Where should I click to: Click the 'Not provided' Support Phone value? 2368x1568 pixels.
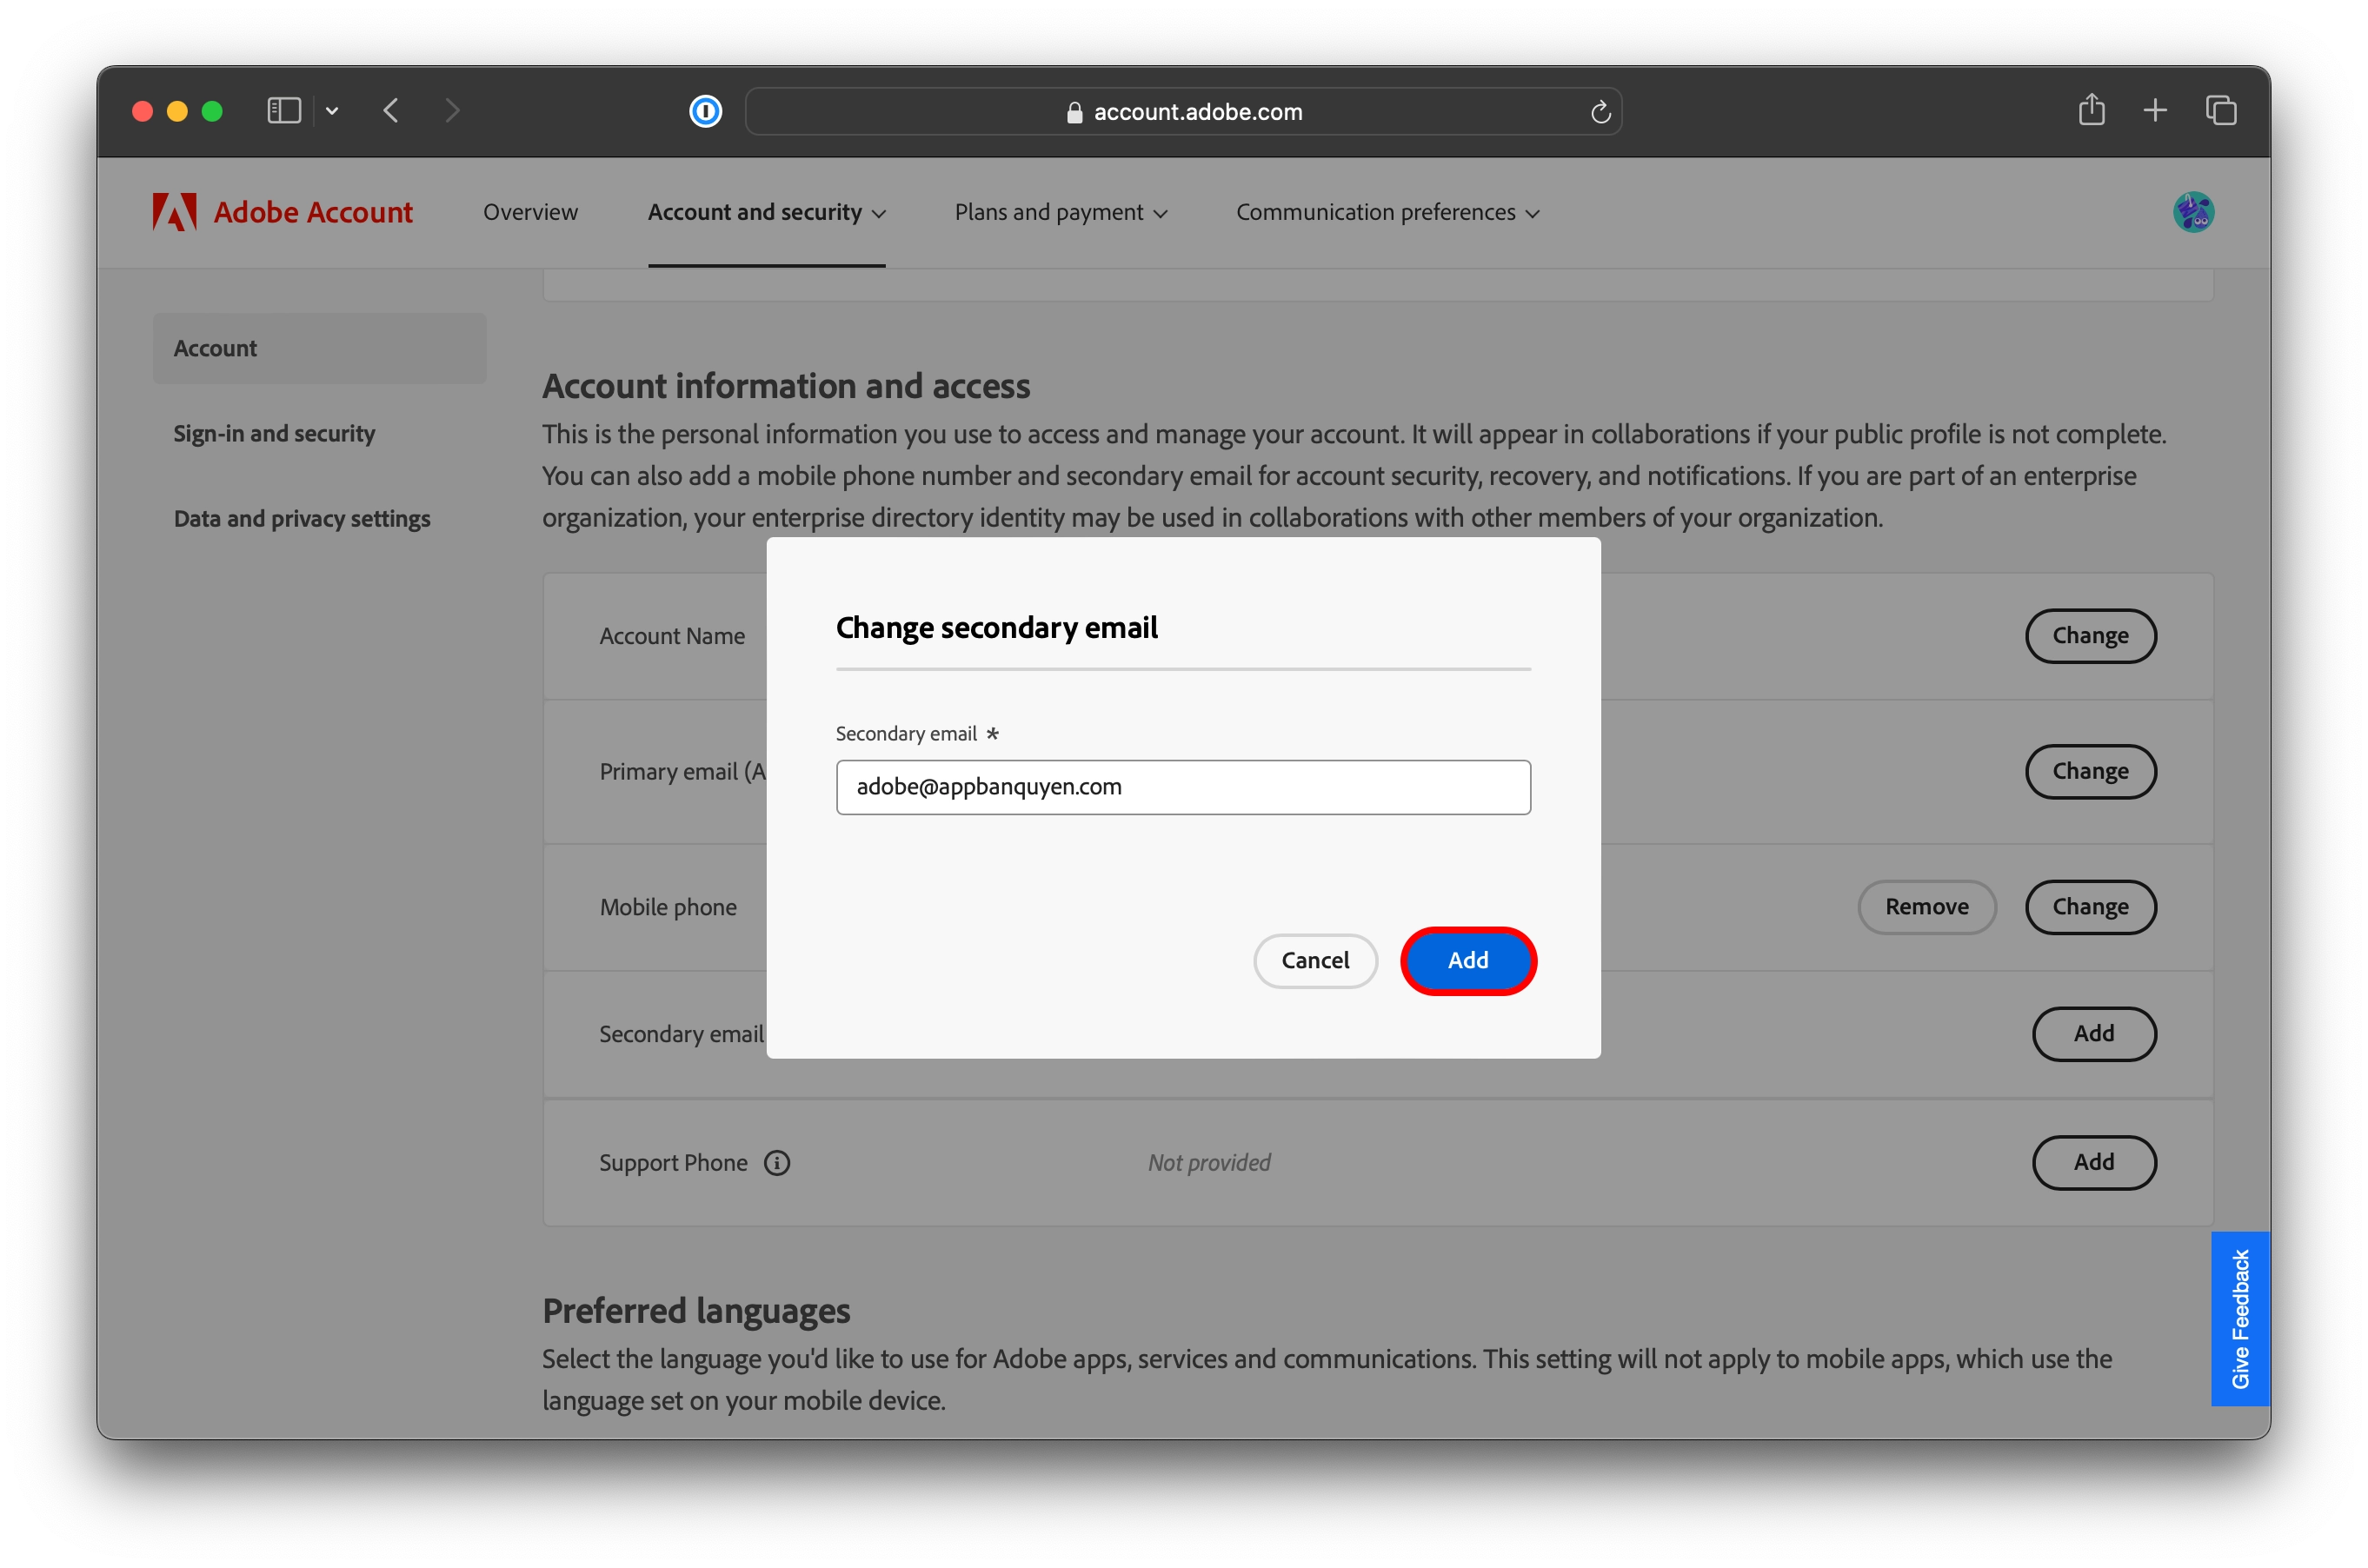tap(1209, 1162)
